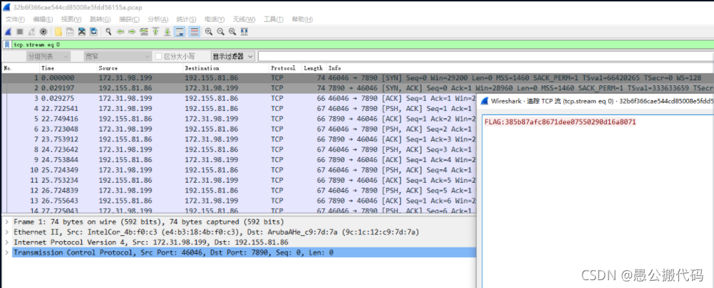Open the 统计(S) menu
This screenshot has width=714, height=288.
click(x=186, y=19)
